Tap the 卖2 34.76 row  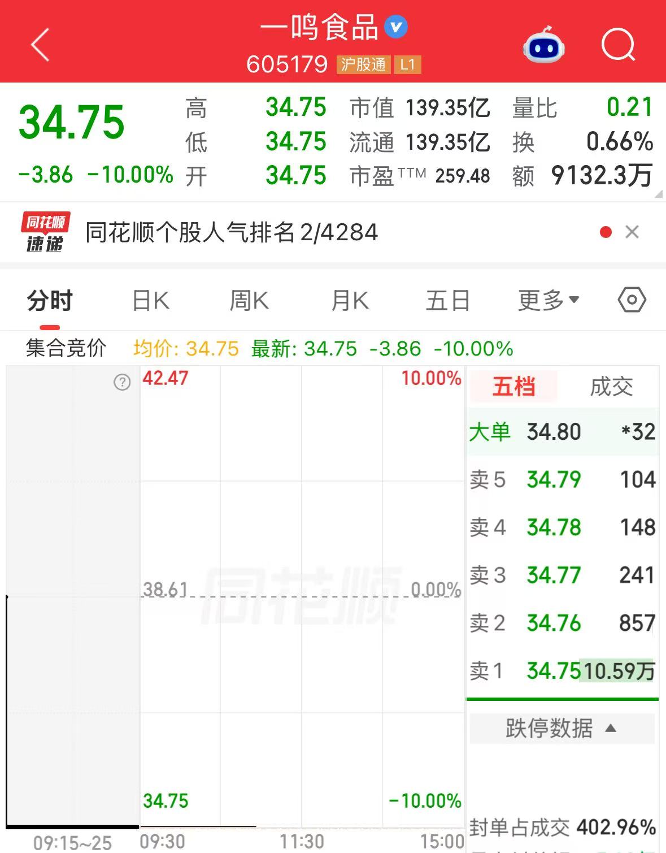[562, 623]
